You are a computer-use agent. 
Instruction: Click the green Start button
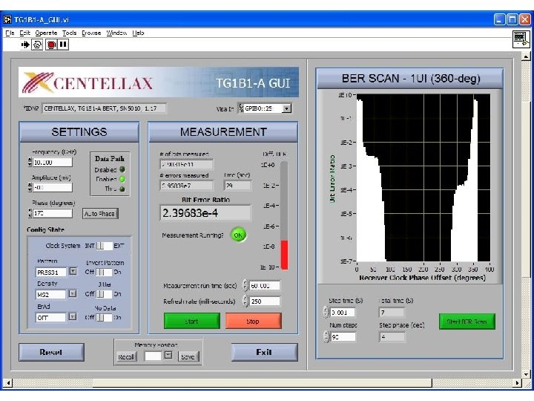pyautogui.click(x=192, y=321)
